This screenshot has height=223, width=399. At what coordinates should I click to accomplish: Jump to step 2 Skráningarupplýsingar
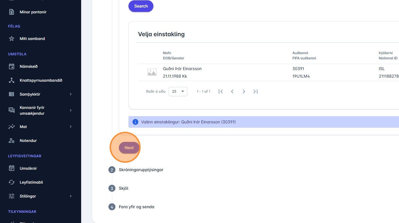point(141,170)
